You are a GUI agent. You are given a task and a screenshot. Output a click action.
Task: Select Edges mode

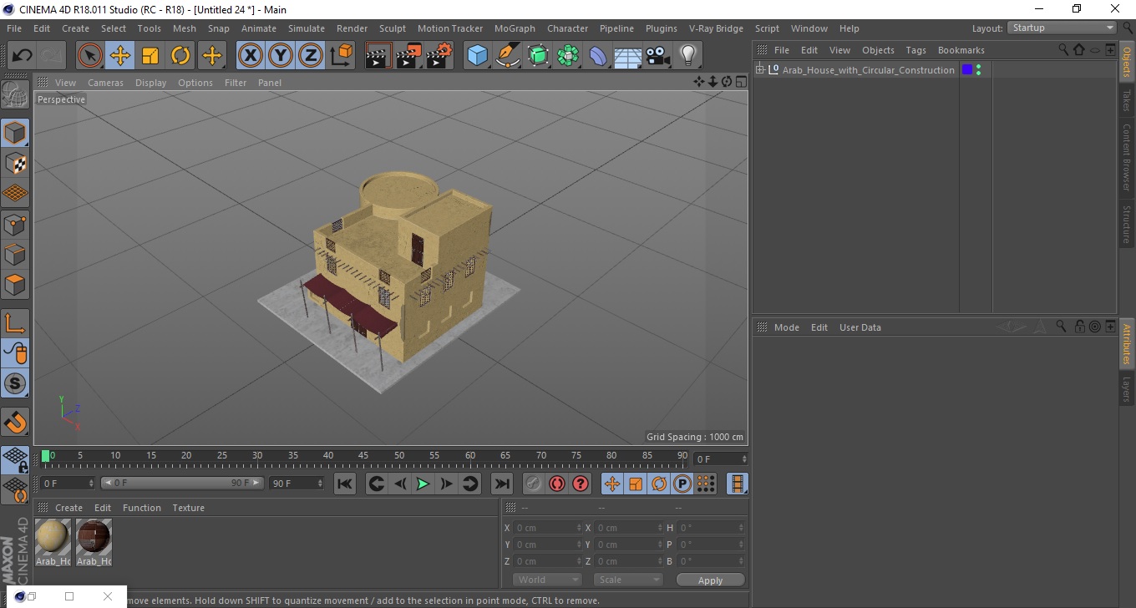click(x=15, y=254)
